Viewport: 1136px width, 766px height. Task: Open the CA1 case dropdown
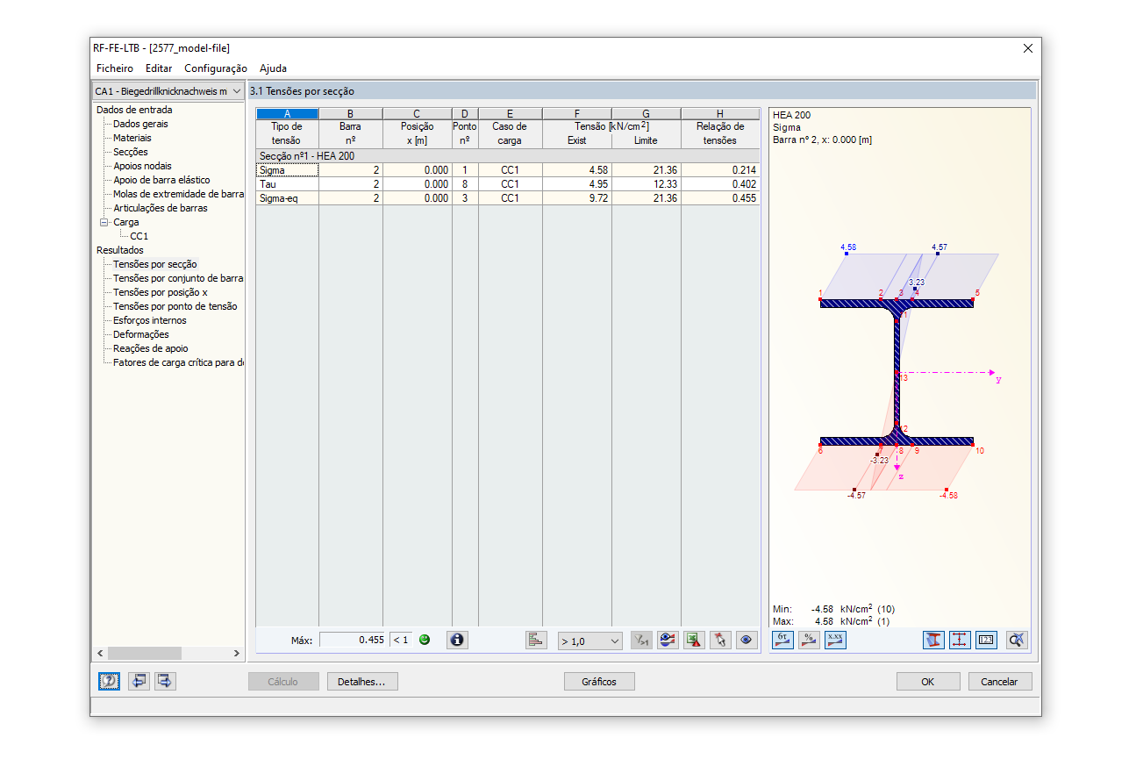pos(168,91)
